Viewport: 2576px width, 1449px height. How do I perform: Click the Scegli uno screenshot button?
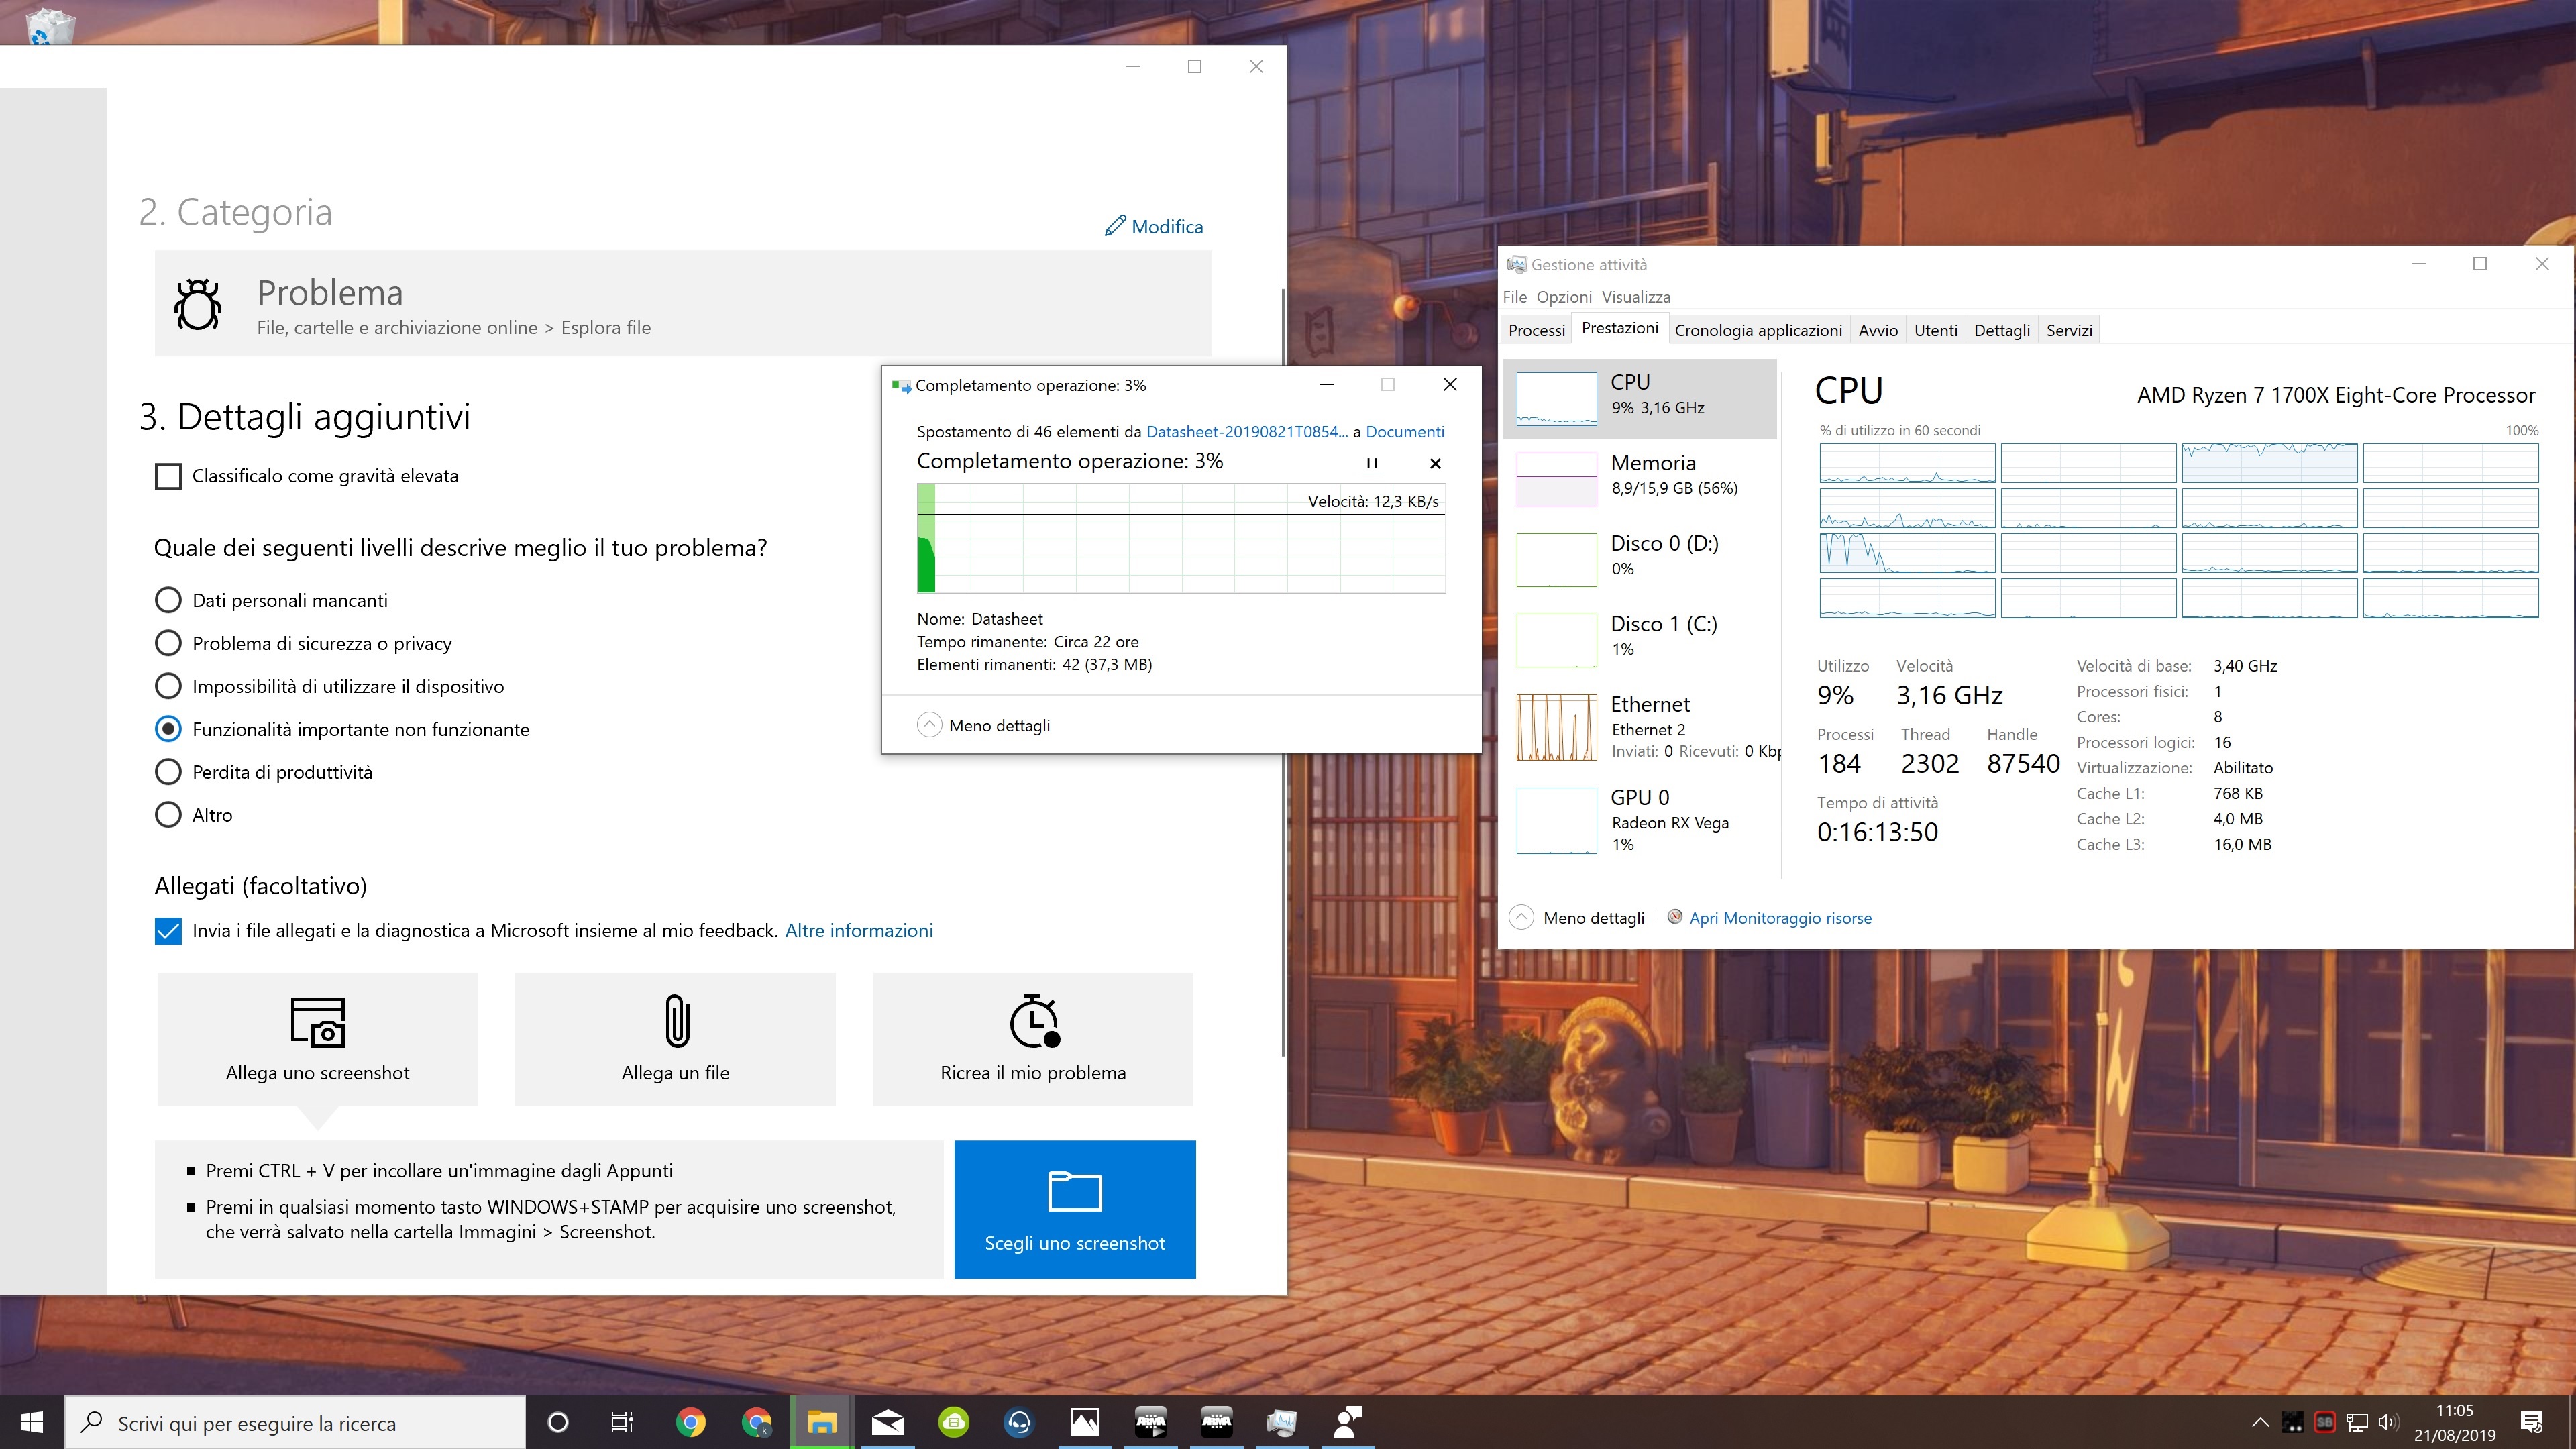1074,1208
